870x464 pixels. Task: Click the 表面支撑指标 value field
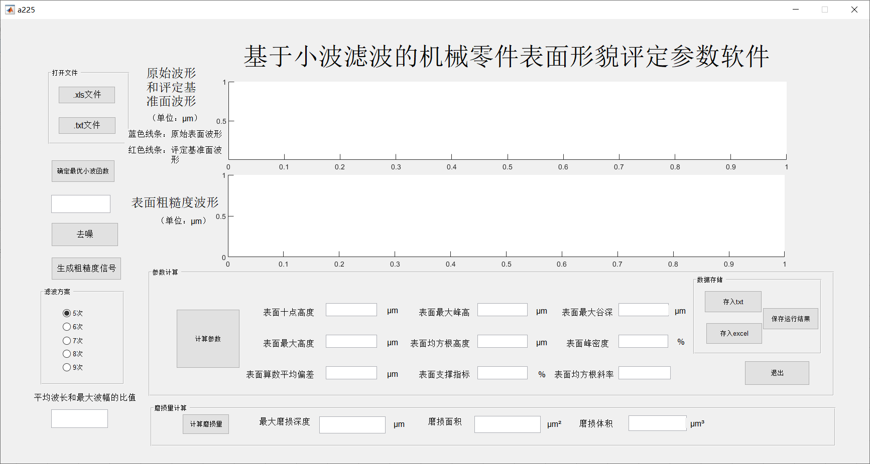[x=503, y=373]
